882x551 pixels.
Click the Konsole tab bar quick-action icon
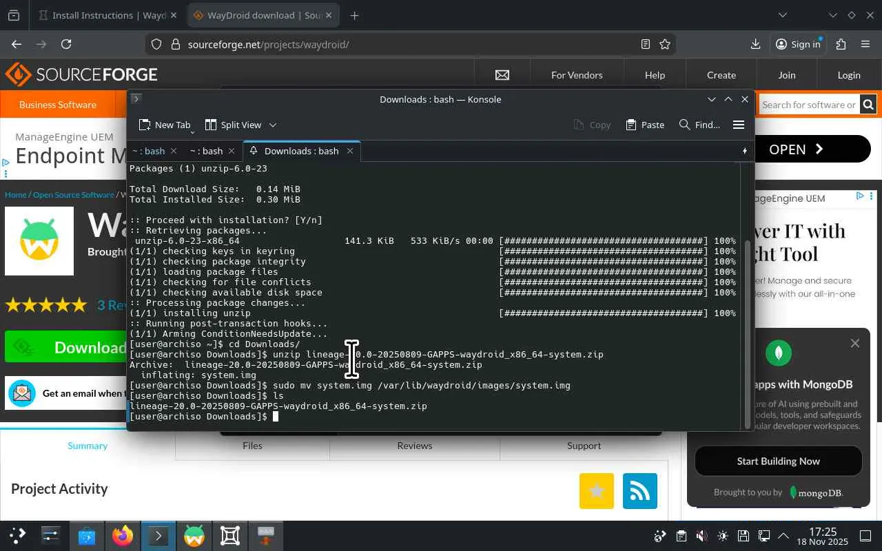tap(745, 151)
